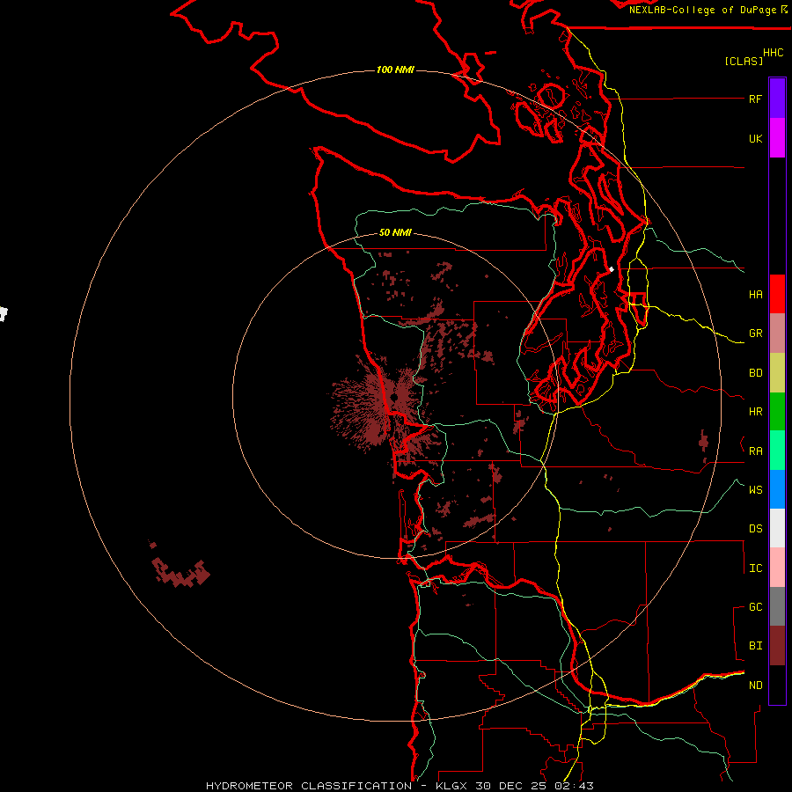Screen dimensions: 792x792
Task: Click the Hydrometeor Classification KLGX caption
Action: click(x=400, y=786)
